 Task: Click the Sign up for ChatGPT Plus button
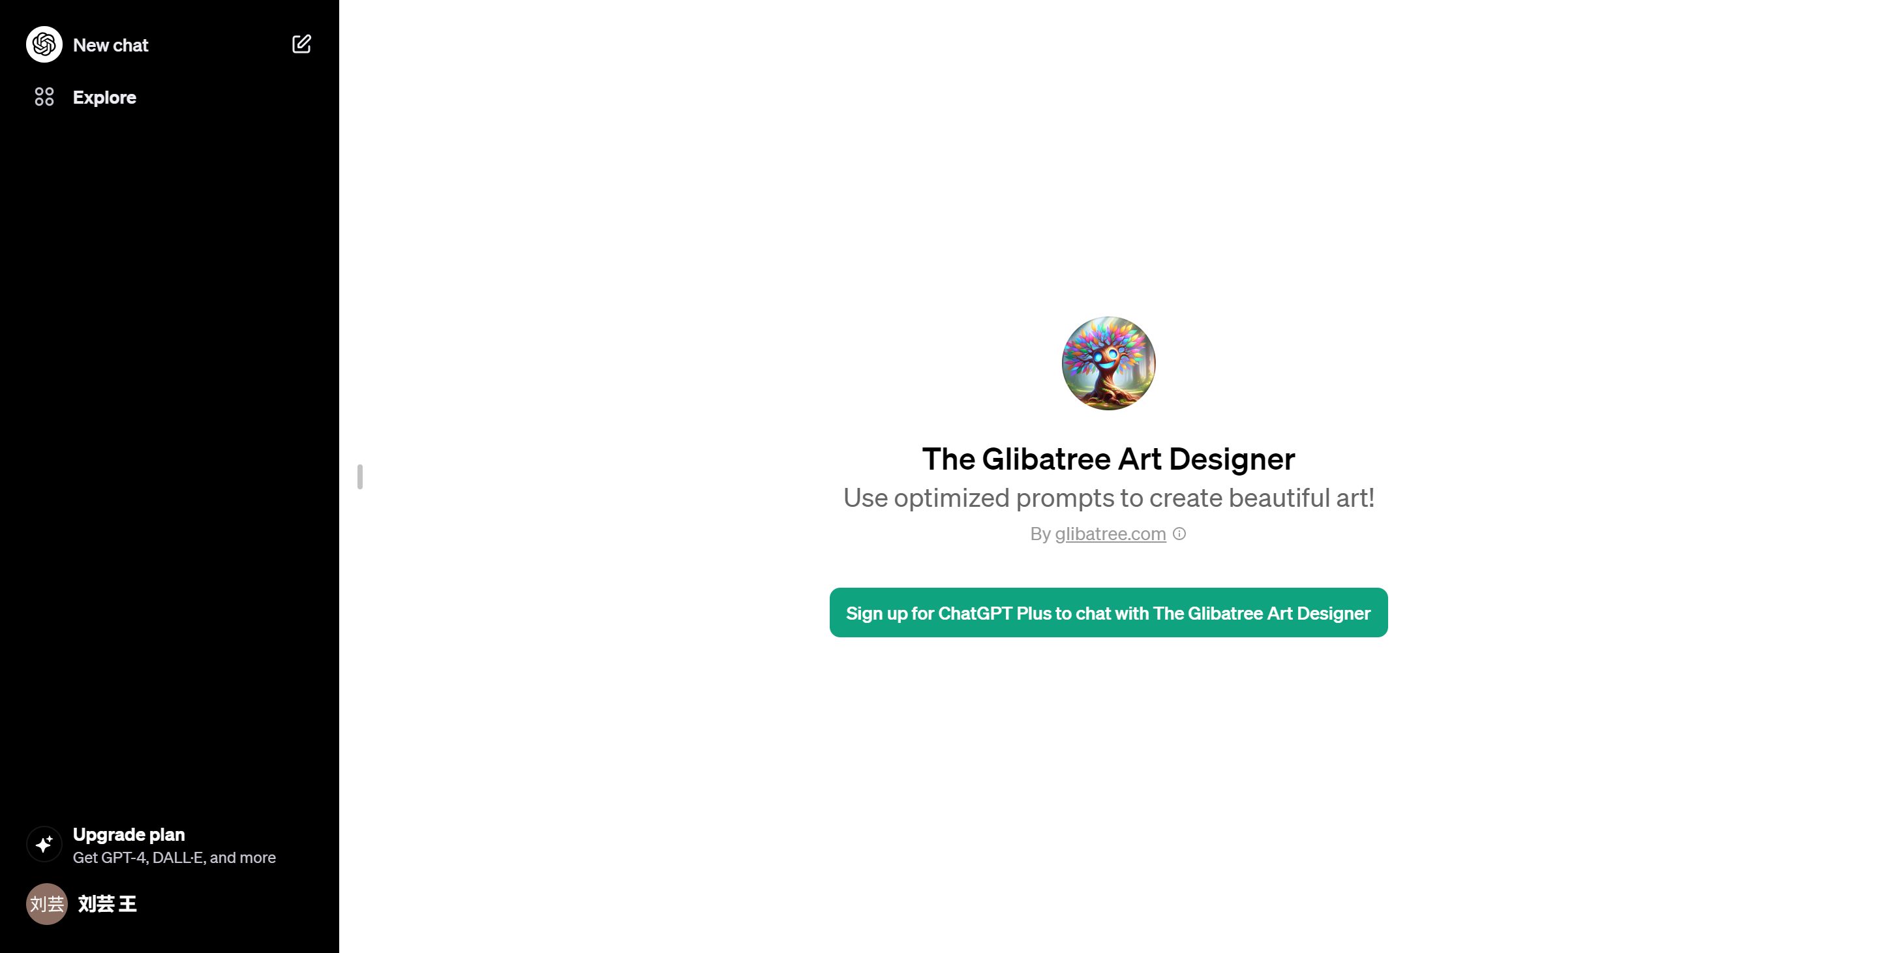[x=1108, y=613]
